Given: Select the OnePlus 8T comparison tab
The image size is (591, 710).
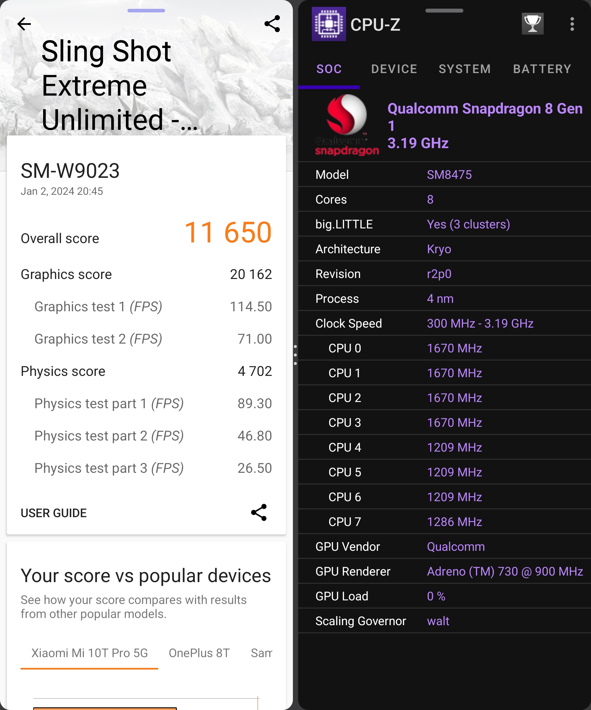Looking at the screenshot, I should click(x=199, y=653).
